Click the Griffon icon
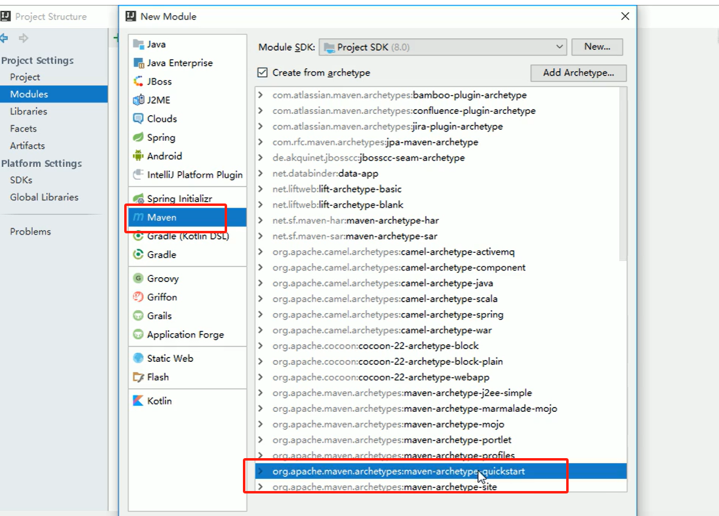 coord(138,297)
